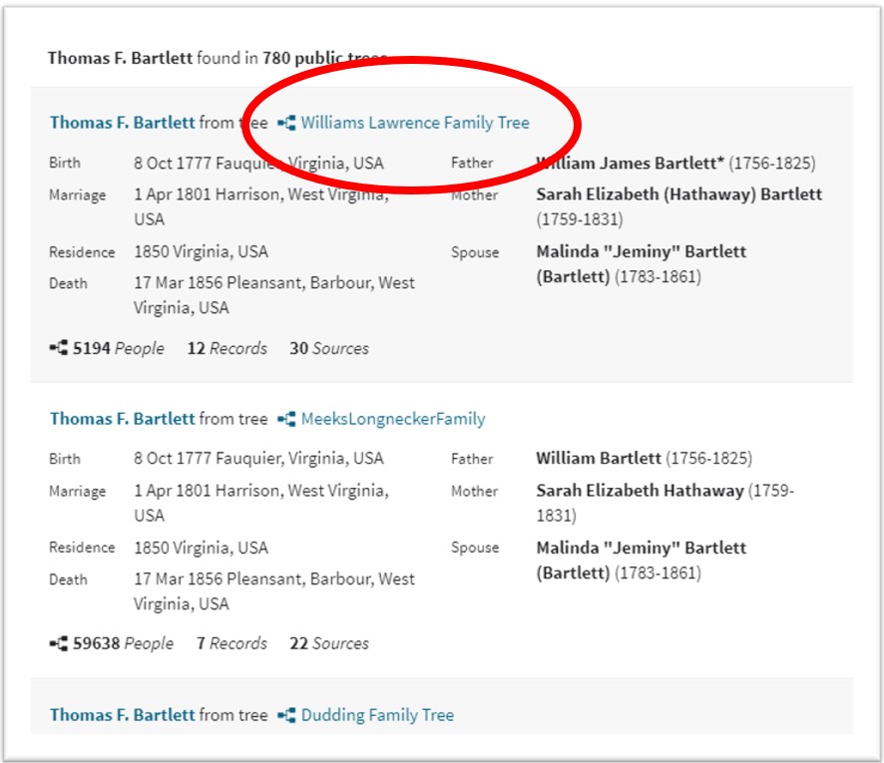Click the tree icon beside Dudding Family Tree
Viewport: 884px width, 763px height.
click(x=286, y=715)
